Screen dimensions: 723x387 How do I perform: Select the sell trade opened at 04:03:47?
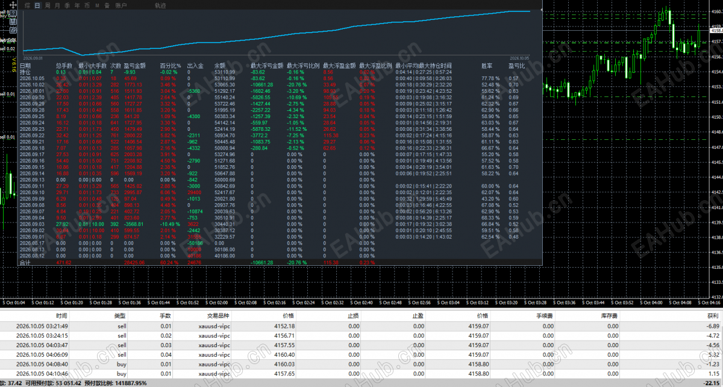pyautogui.click(x=361, y=345)
